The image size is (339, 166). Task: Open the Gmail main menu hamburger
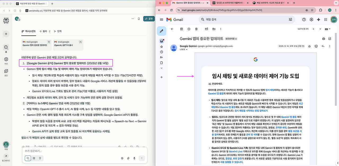(162, 20)
